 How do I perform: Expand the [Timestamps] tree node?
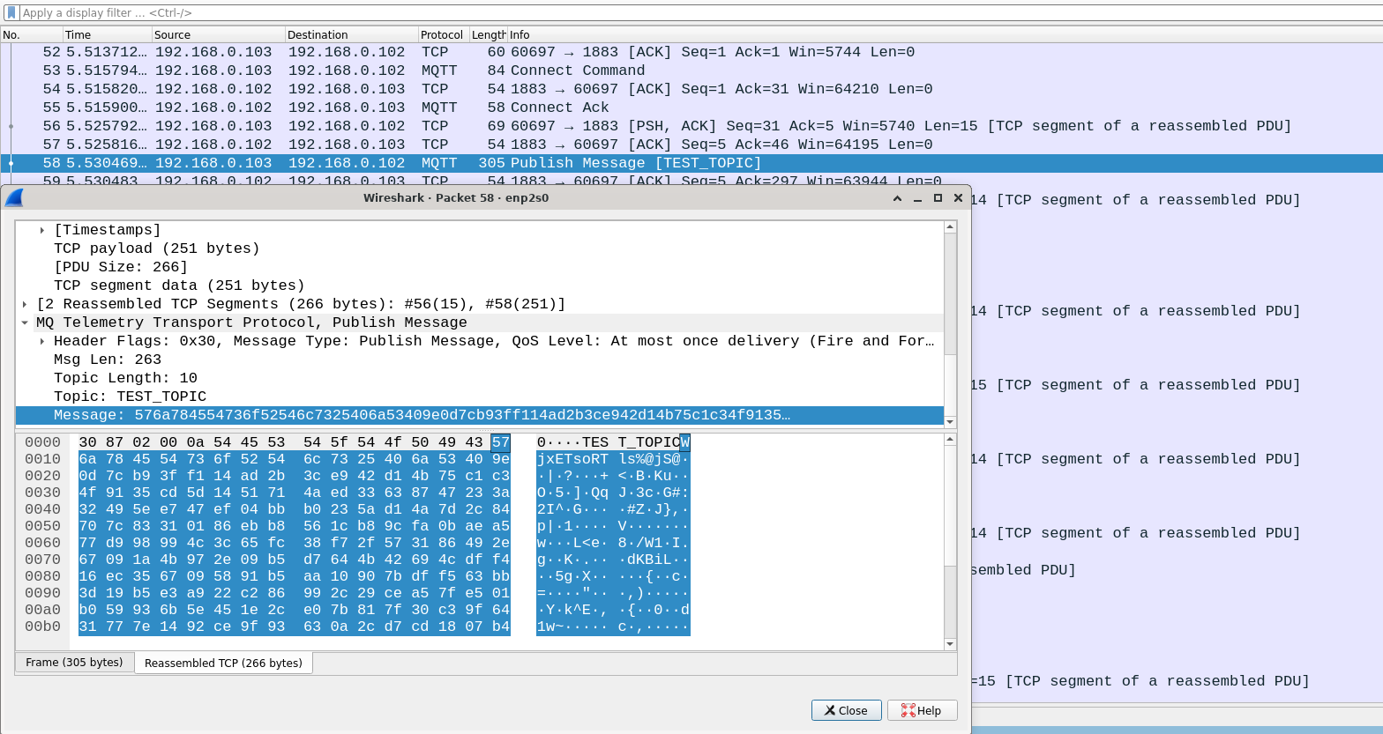[42, 230]
